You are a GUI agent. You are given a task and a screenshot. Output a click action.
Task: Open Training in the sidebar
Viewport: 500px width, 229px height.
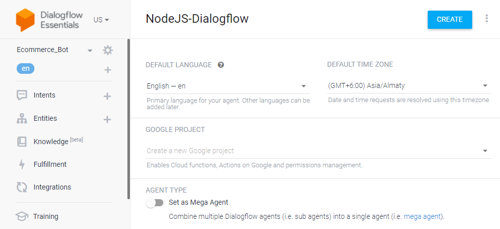(46, 216)
